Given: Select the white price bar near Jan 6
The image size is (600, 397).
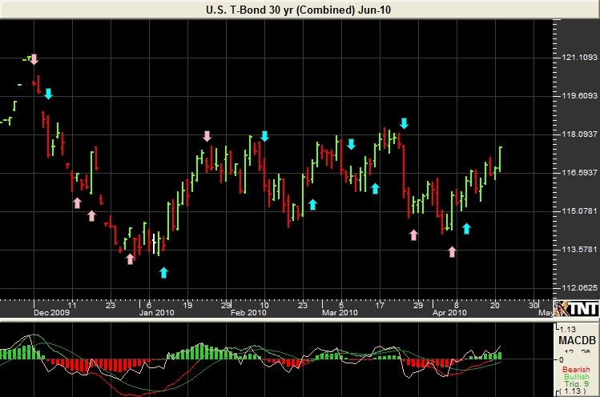Looking at the screenshot, I should coord(154,243).
